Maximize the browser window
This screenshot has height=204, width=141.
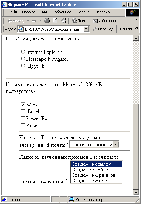130,4
